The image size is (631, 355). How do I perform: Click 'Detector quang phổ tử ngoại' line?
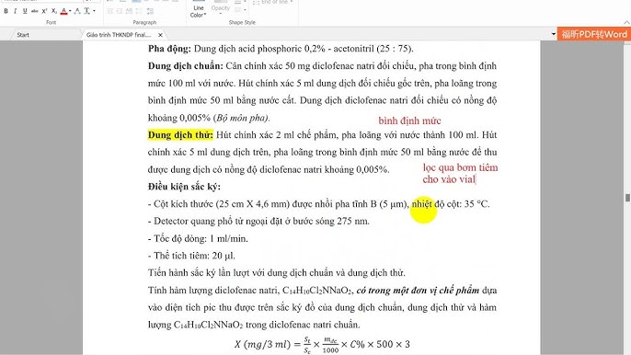pyautogui.click(x=258, y=221)
